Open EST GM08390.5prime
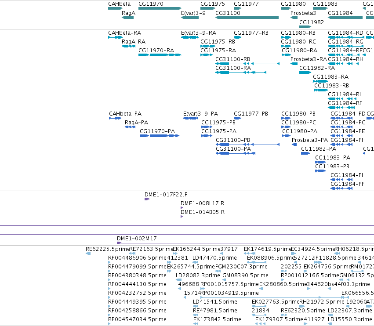The image size is (374, 326). pos(245,275)
